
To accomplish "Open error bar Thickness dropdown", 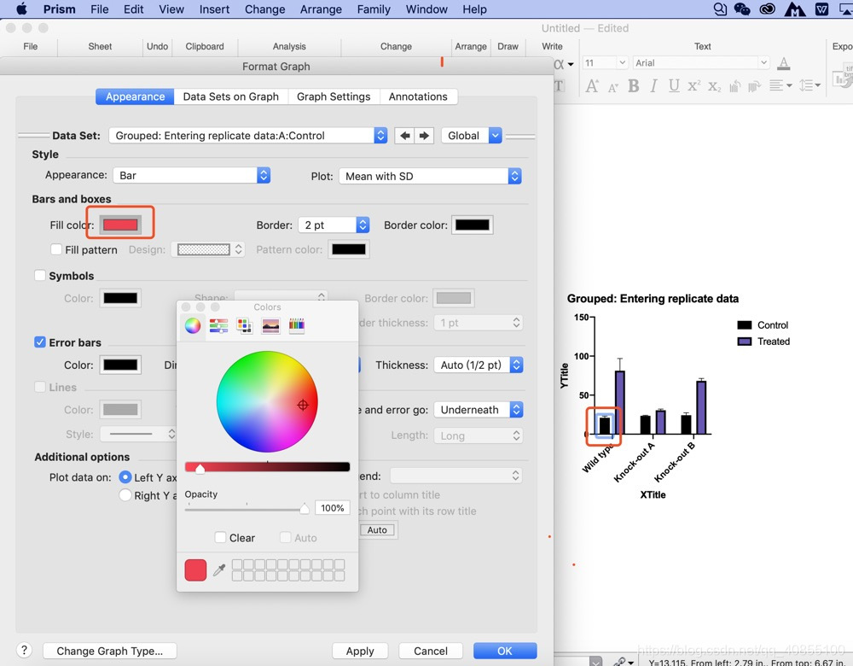I will [x=479, y=365].
